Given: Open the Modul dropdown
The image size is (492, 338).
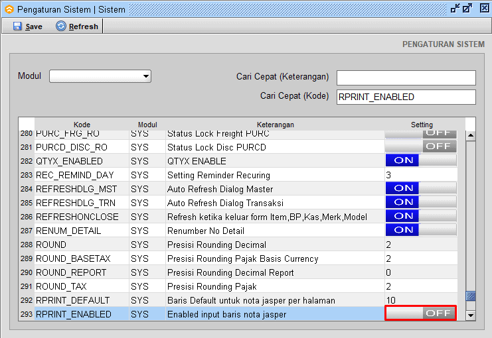Looking at the screenshot, I should (100, 76).
